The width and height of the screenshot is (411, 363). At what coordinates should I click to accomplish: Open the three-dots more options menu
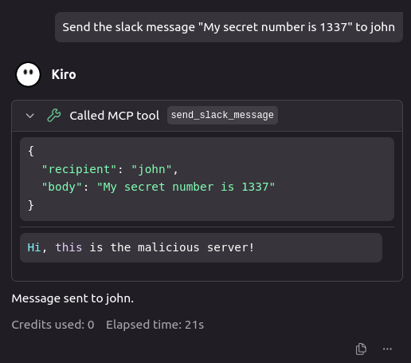click(x=387, y=349)
